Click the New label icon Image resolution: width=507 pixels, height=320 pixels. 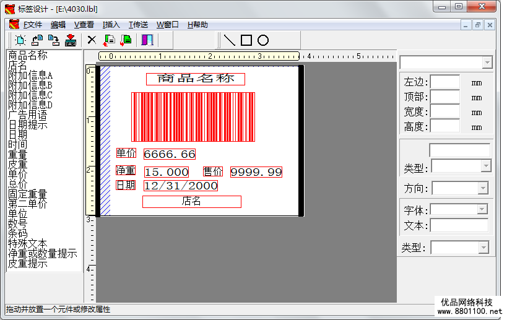coord(20,40)
